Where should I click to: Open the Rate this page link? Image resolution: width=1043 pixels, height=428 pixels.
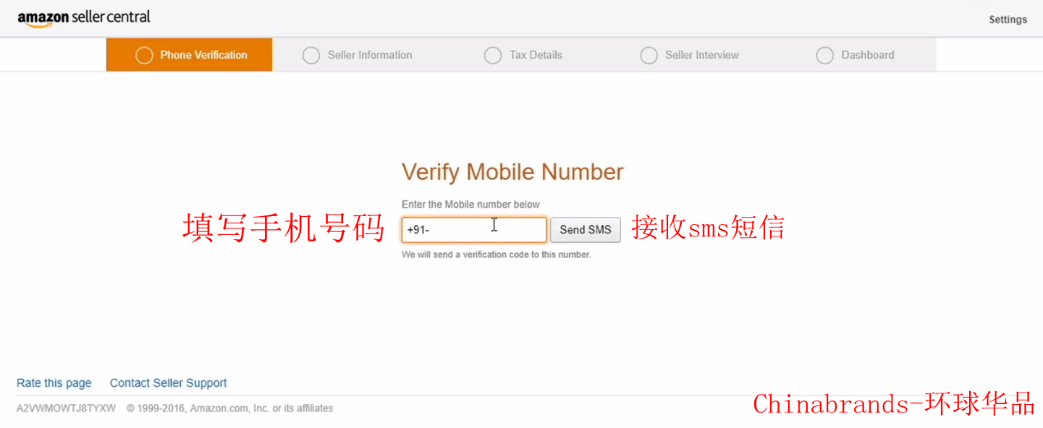54,383
